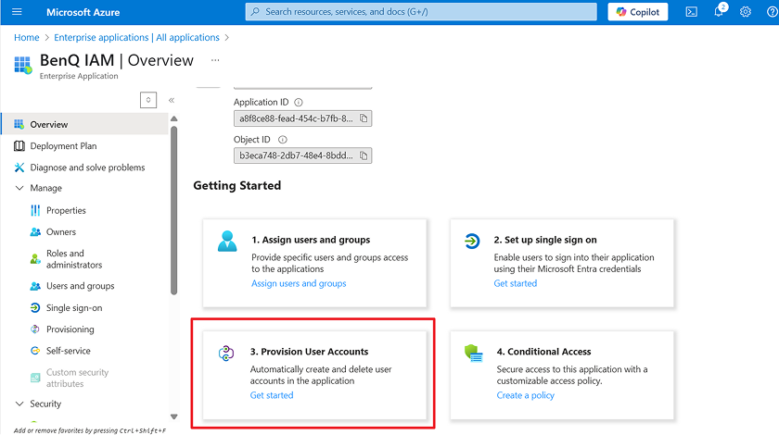Show info tooltip next to Application ID

click(x=299, y=103)
